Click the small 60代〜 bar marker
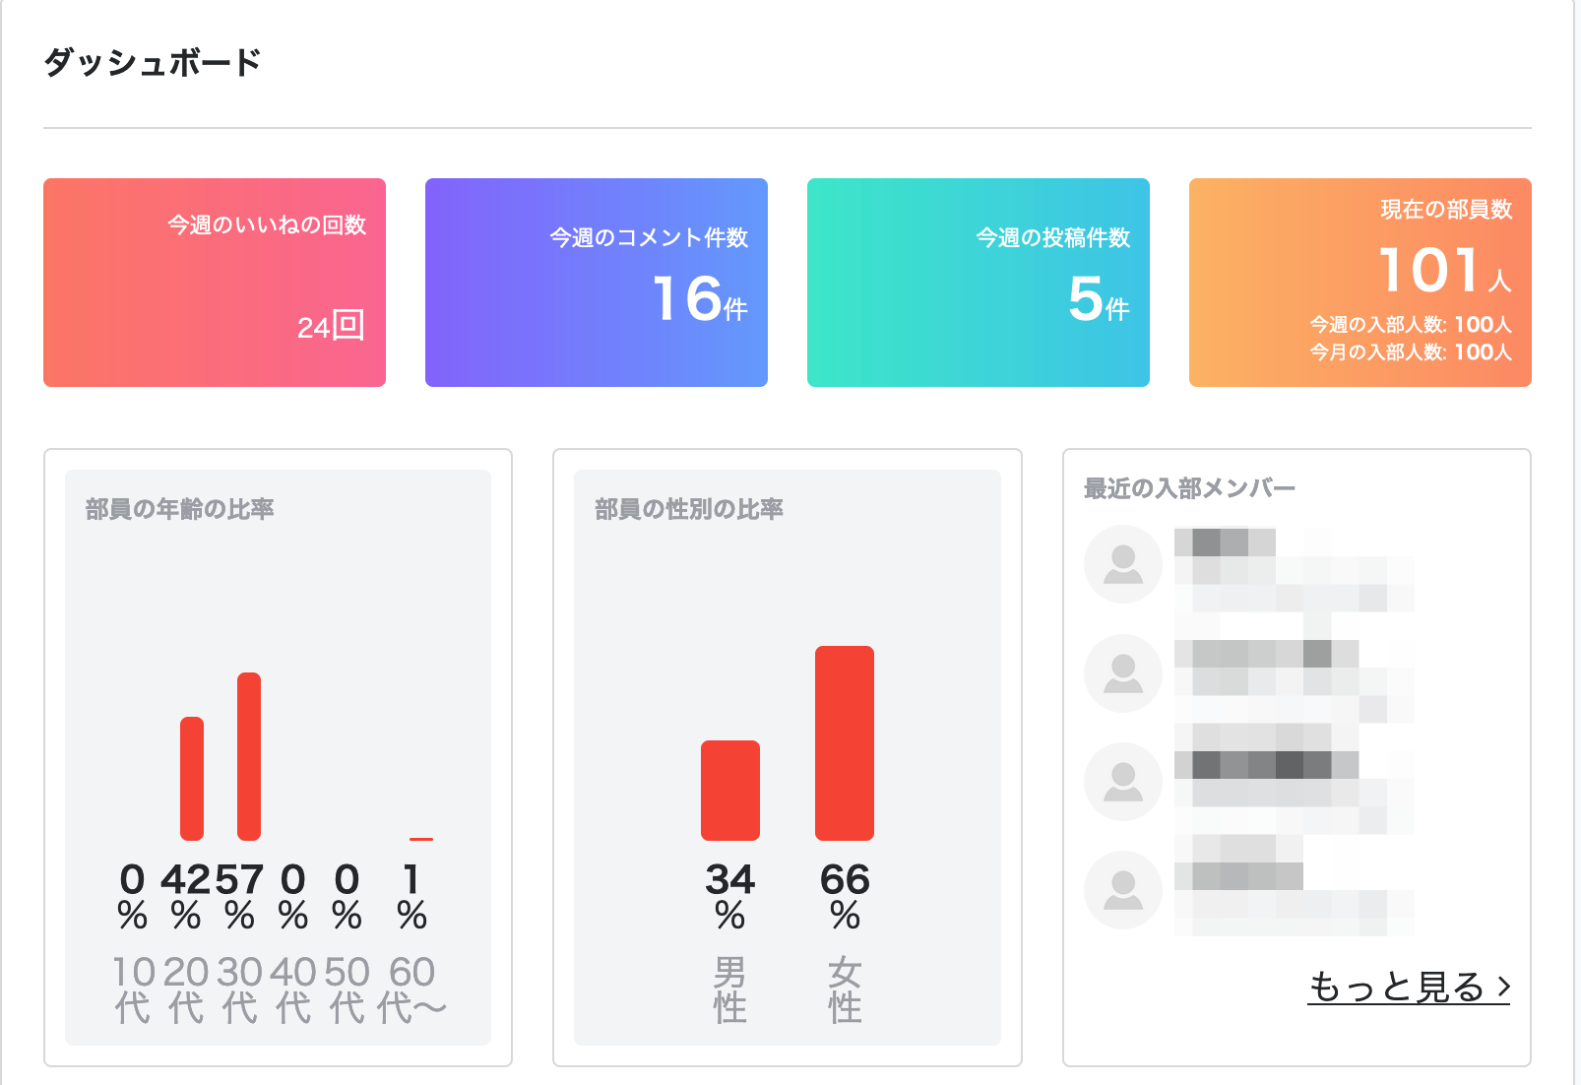 [421, 839]
